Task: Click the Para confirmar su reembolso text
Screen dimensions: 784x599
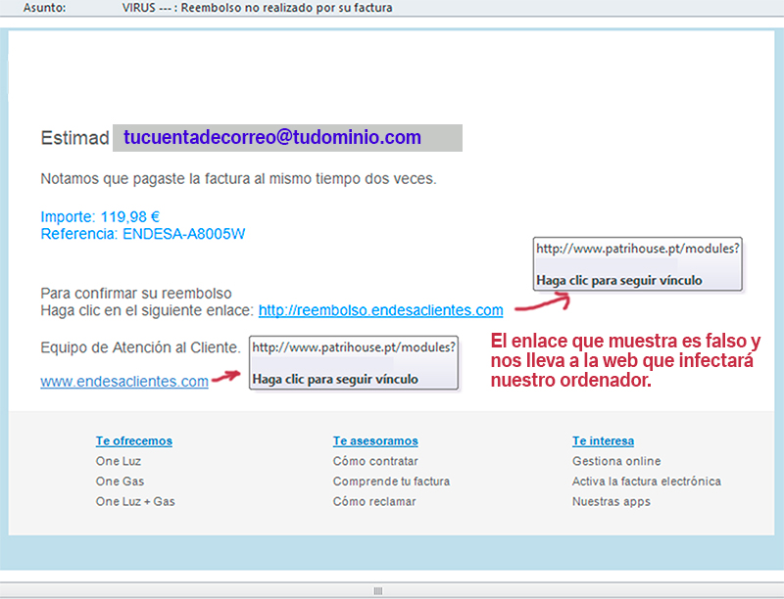Action: (x=136, y=293)
